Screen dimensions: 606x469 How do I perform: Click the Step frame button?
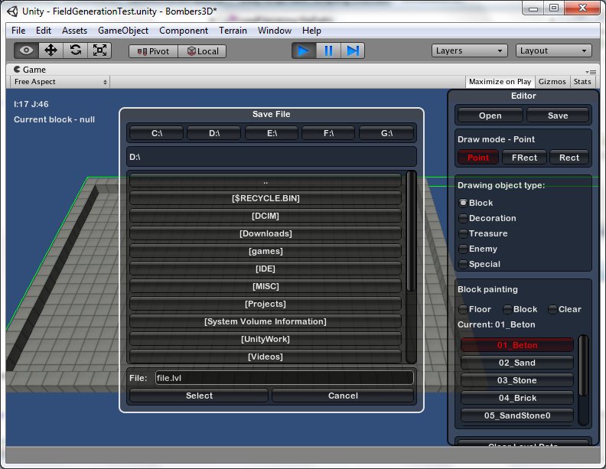352,50
